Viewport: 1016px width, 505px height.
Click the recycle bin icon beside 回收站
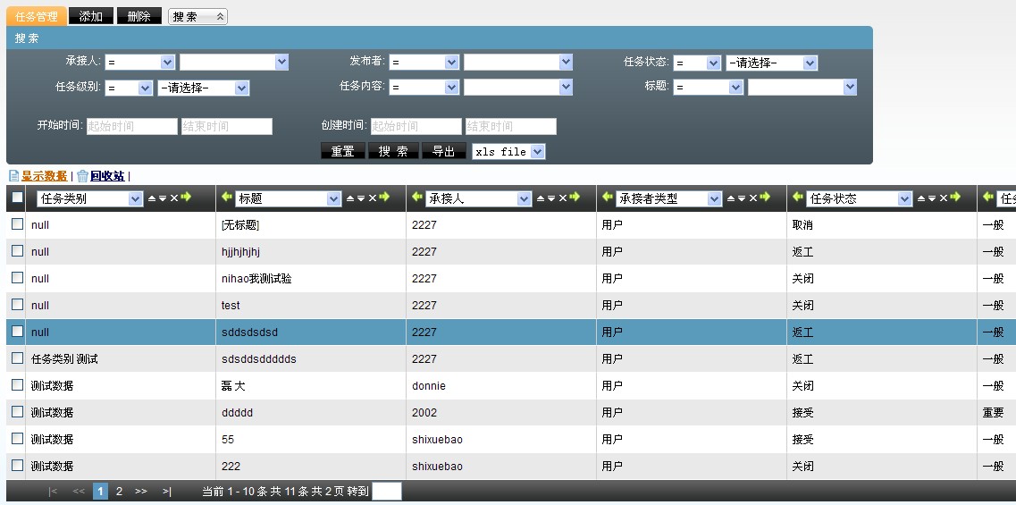click(x=82, y=176)
